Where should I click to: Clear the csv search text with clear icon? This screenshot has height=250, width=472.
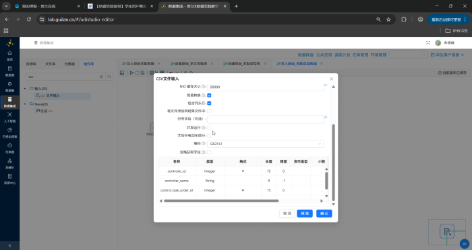pos(101,77)
